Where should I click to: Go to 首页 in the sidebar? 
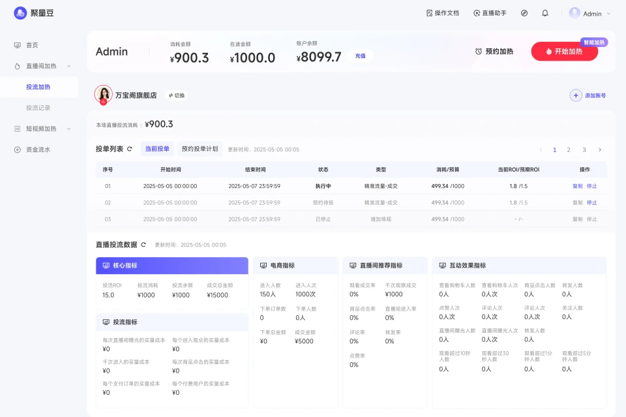tap(32, 45)
